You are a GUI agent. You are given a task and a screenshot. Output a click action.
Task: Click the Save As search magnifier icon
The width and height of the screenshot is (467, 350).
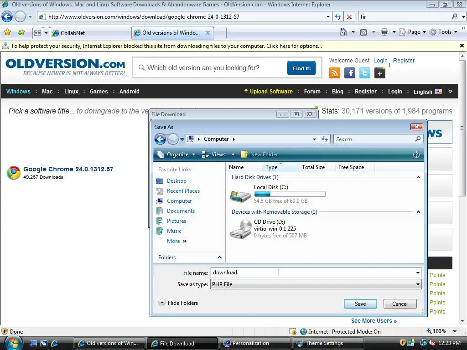(418, 139)
